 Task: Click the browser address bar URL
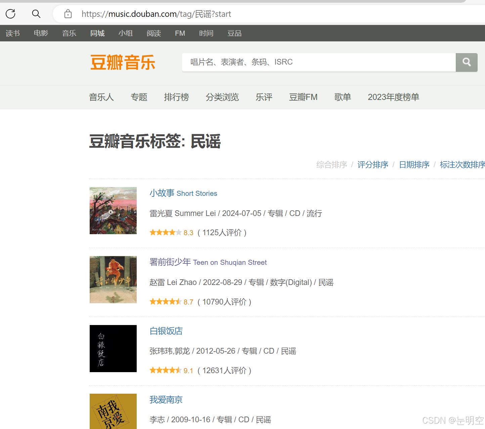156,14
